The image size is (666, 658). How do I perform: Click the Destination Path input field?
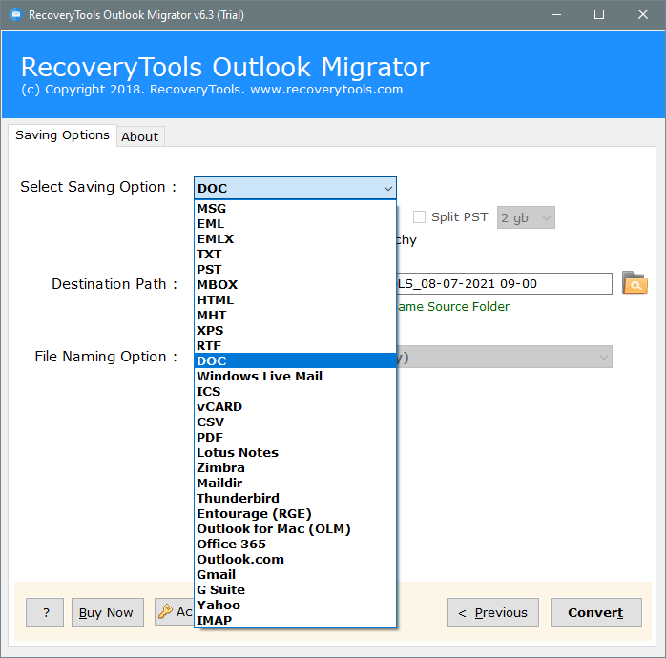coord(504,283)
